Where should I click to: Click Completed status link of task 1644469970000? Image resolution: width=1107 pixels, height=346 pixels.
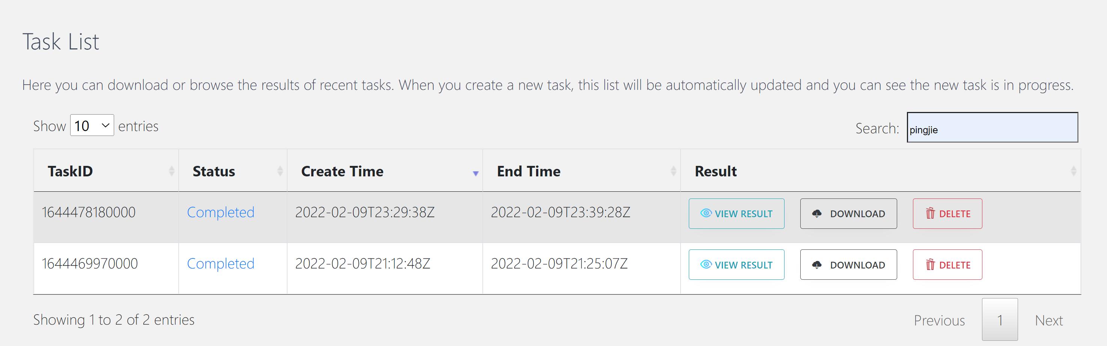220,263
